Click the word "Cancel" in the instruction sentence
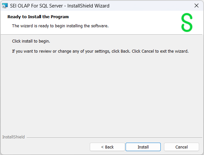Image resolution: width=204 pixels, height=155 pixels. pyautogui.click(x=148, y=51)
